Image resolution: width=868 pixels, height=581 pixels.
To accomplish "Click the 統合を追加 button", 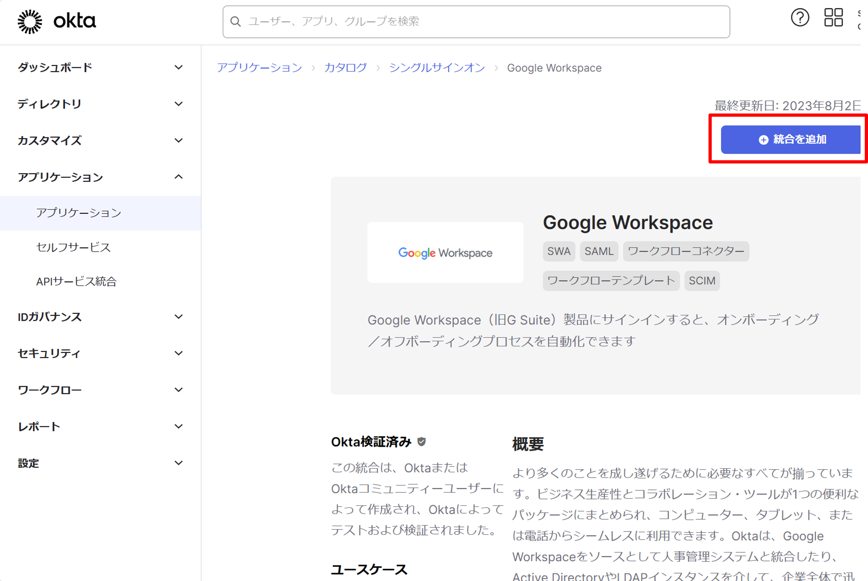I will [790, 139].
